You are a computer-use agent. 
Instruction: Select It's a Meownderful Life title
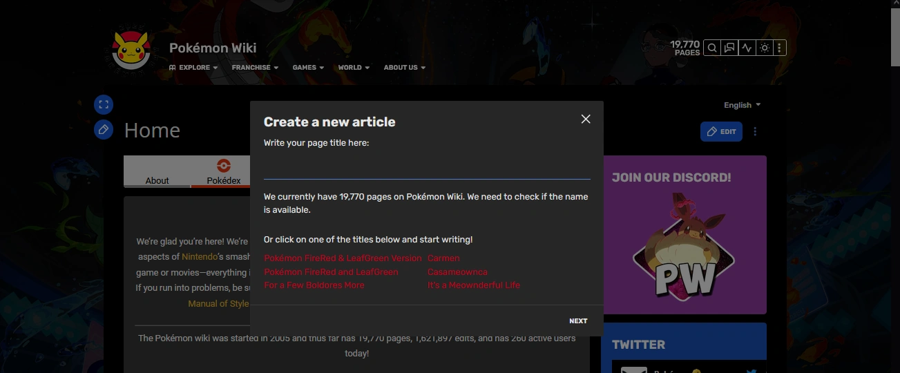474,285
